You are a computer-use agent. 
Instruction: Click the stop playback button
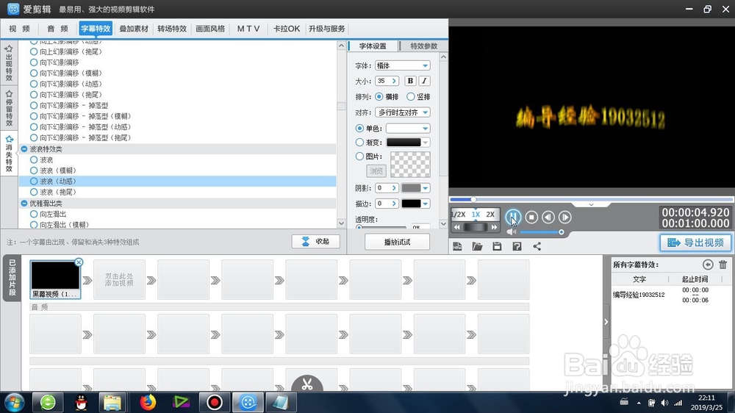531,217
